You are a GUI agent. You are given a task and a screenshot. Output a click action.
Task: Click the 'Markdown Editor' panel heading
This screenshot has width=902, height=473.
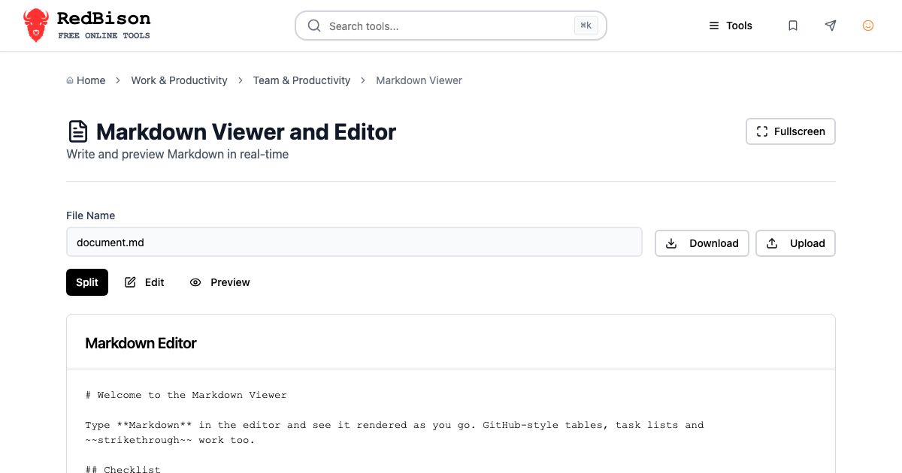pos(141,343)
